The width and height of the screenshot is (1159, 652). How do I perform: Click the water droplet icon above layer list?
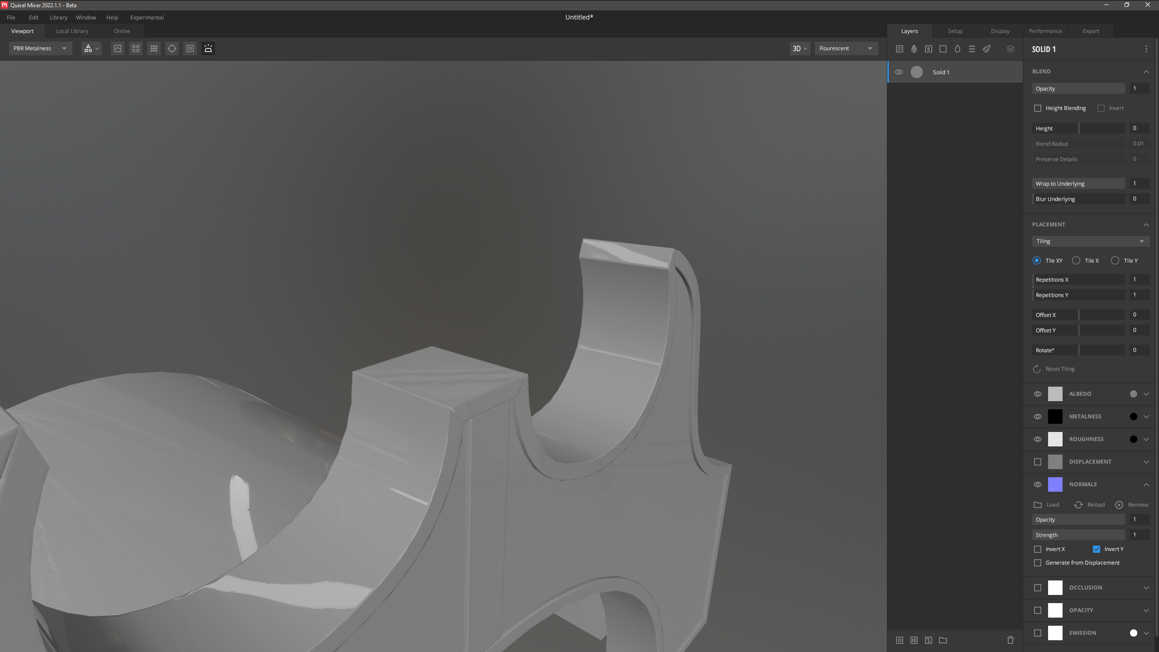pos(958,49)
